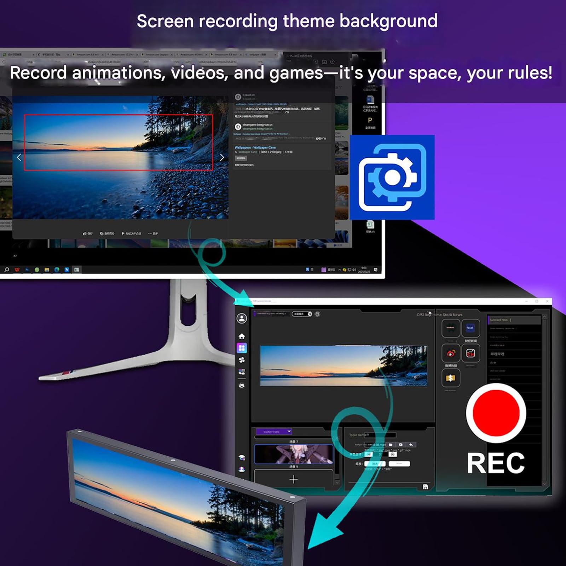Open the fan control sidebar icon
566x566 pixels.
(x=242, y=360)
